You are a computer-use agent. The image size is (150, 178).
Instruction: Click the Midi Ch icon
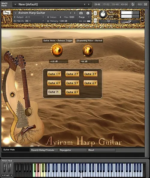click(15, 21)
